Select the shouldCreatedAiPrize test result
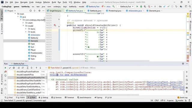192x108 pixels. click(x=25, y=75)
